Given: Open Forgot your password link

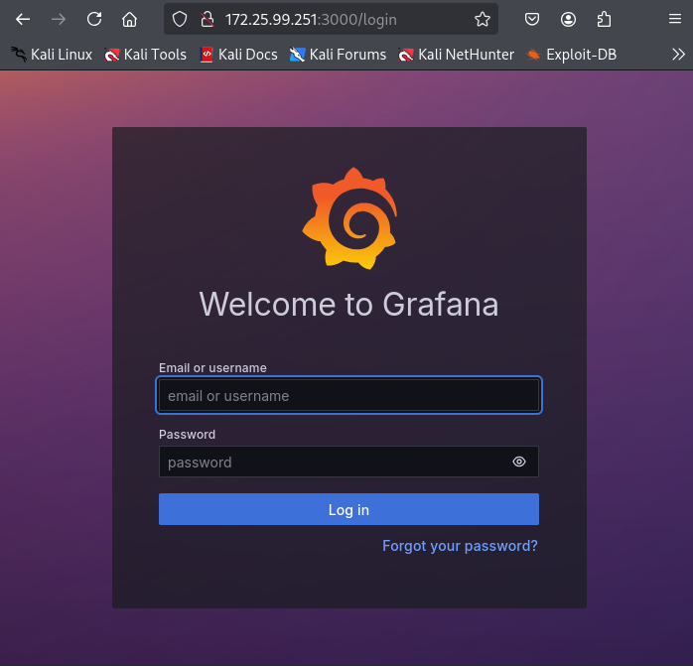Looking at the screenshot, I should (460, 546).
